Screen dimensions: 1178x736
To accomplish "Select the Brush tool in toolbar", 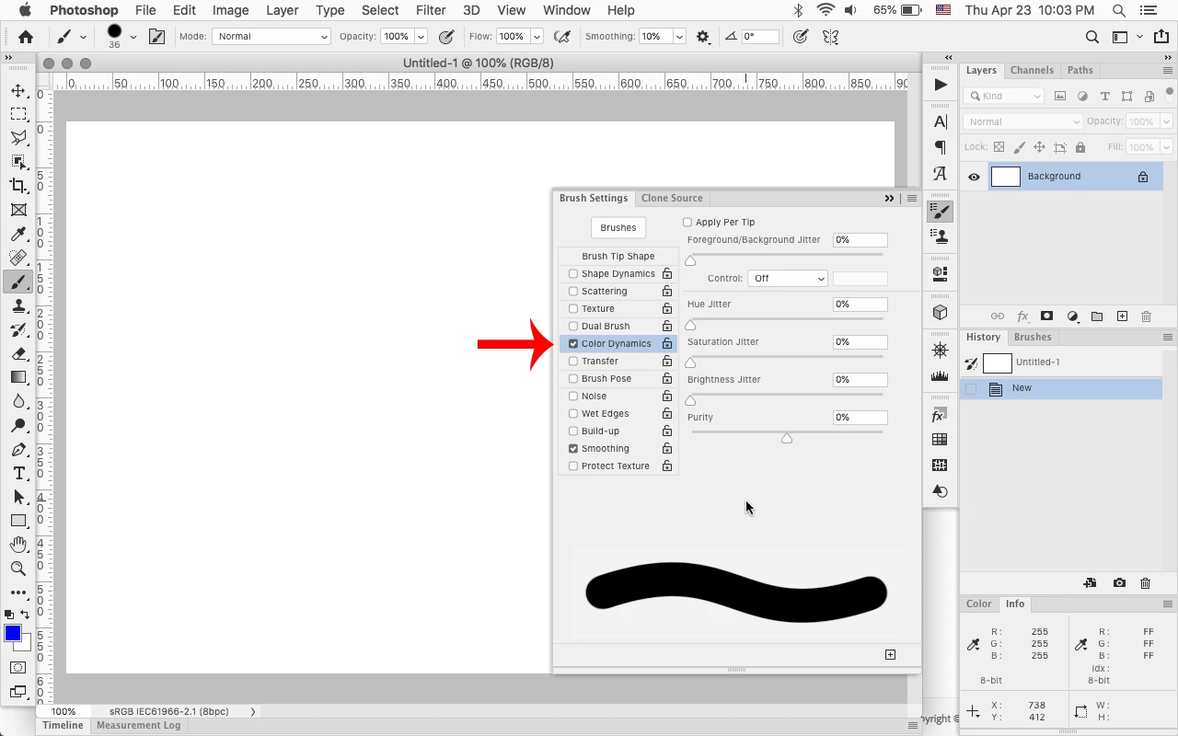I will [18, 282].
